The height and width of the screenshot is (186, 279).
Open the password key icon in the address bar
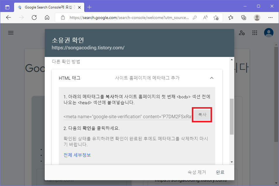(x=195, y=18)
